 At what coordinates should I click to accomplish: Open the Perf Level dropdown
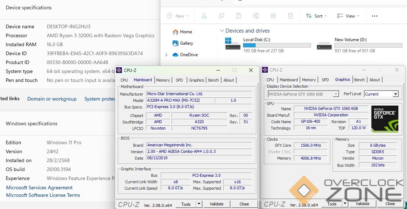tap(395, 94)
